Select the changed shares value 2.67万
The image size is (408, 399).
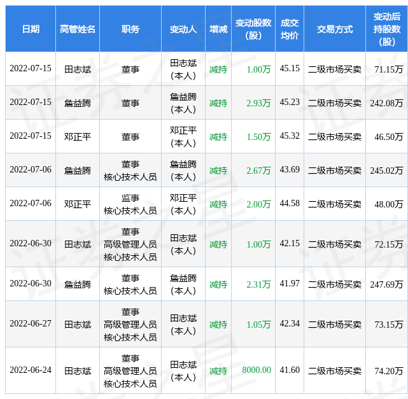coord(258,171)
